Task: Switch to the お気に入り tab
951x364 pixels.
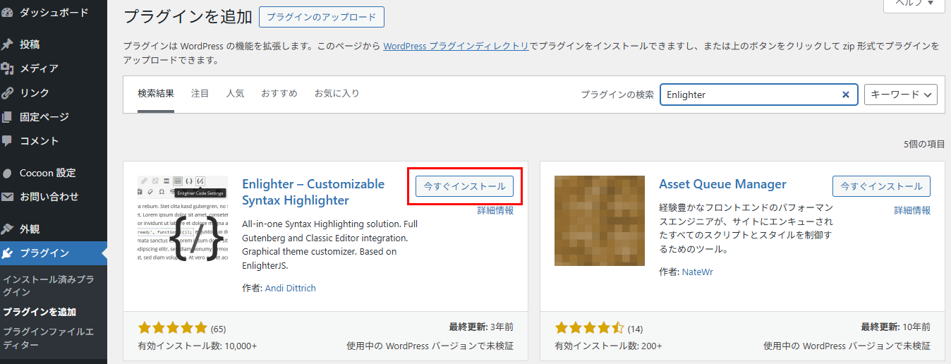Action: click(337, 94)
